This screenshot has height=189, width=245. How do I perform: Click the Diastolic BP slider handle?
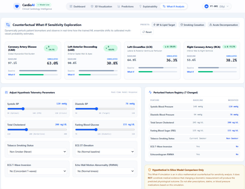point(96,109)
